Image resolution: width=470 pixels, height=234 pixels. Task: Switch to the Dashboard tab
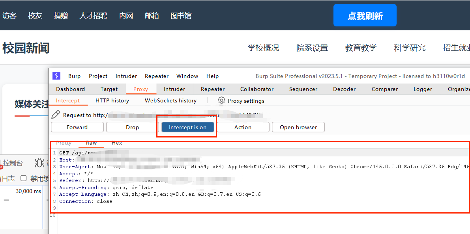coord(70,89)
